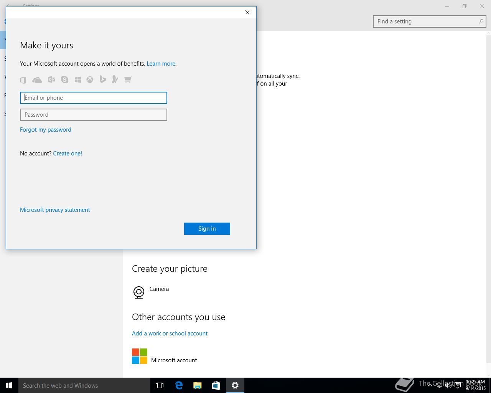The height and width of the screenshot is (393, 491).
Task: Click the Xbox icon in the dialog
Action: pyautogui.click(x=90, y=79)
